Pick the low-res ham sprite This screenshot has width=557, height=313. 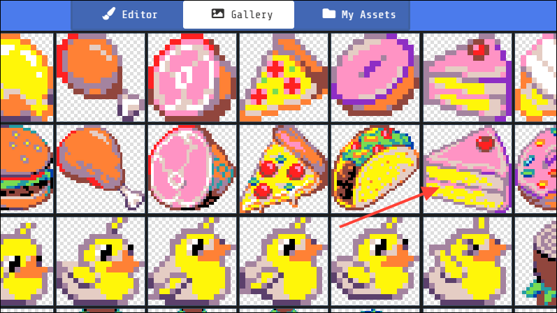click(192, 78)
